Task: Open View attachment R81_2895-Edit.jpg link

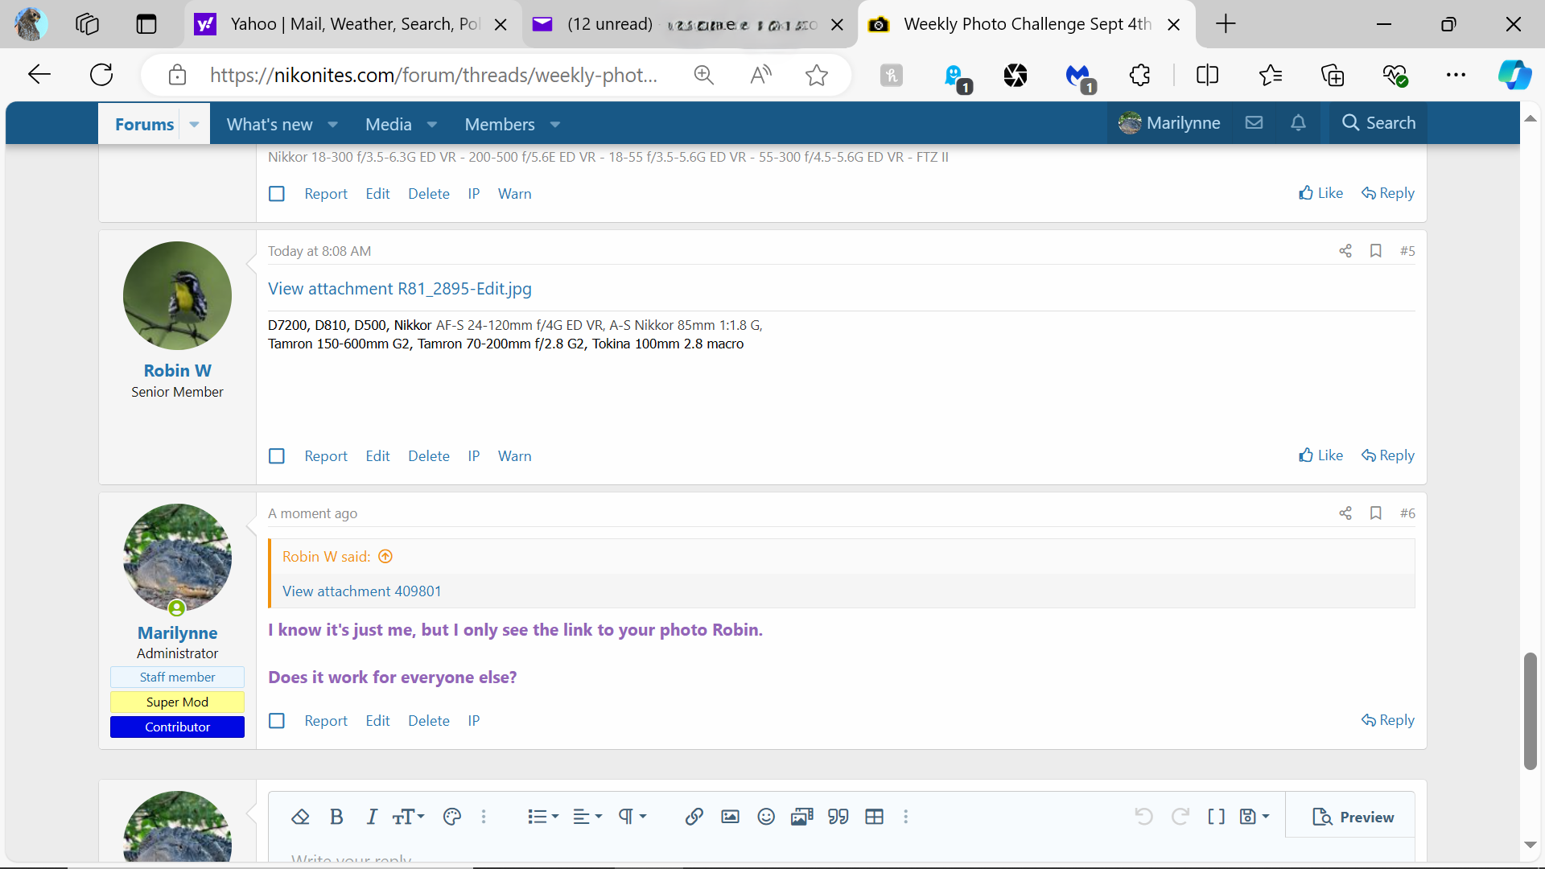Action: pyautogui.click(x=400, y=289)
